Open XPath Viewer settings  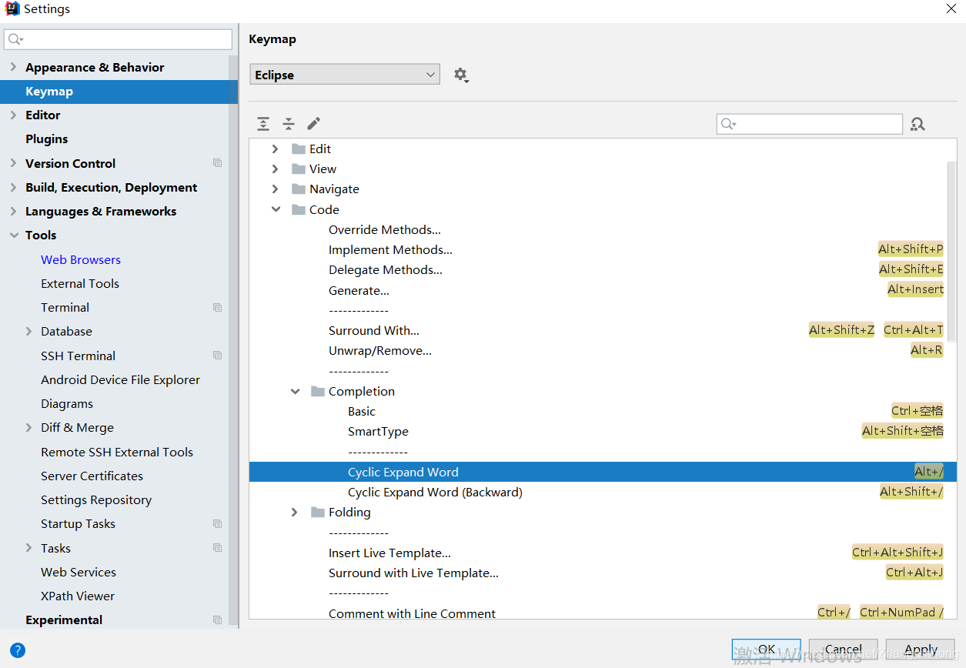tap(78, 596)
